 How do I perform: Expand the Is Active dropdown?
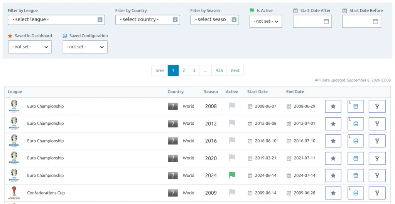click(x=266, y=21)
